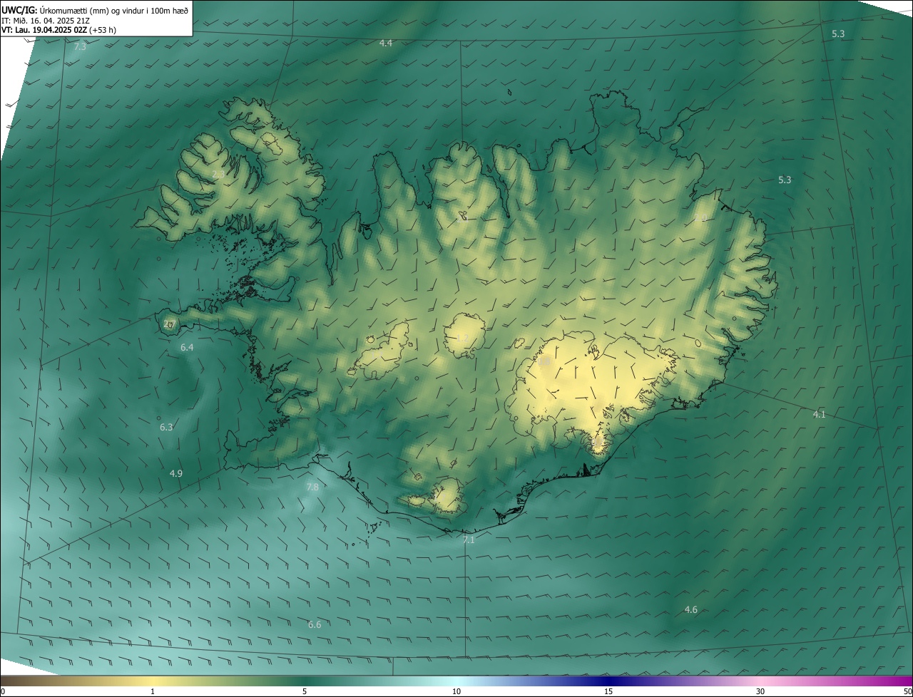Click the 2.3 value over the Westfjords
This screenshot has width=913, height=697.
tap(218, 174)
